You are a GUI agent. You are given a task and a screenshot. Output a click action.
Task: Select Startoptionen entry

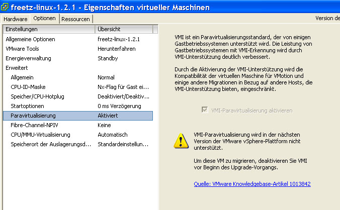tap(27, 106)
